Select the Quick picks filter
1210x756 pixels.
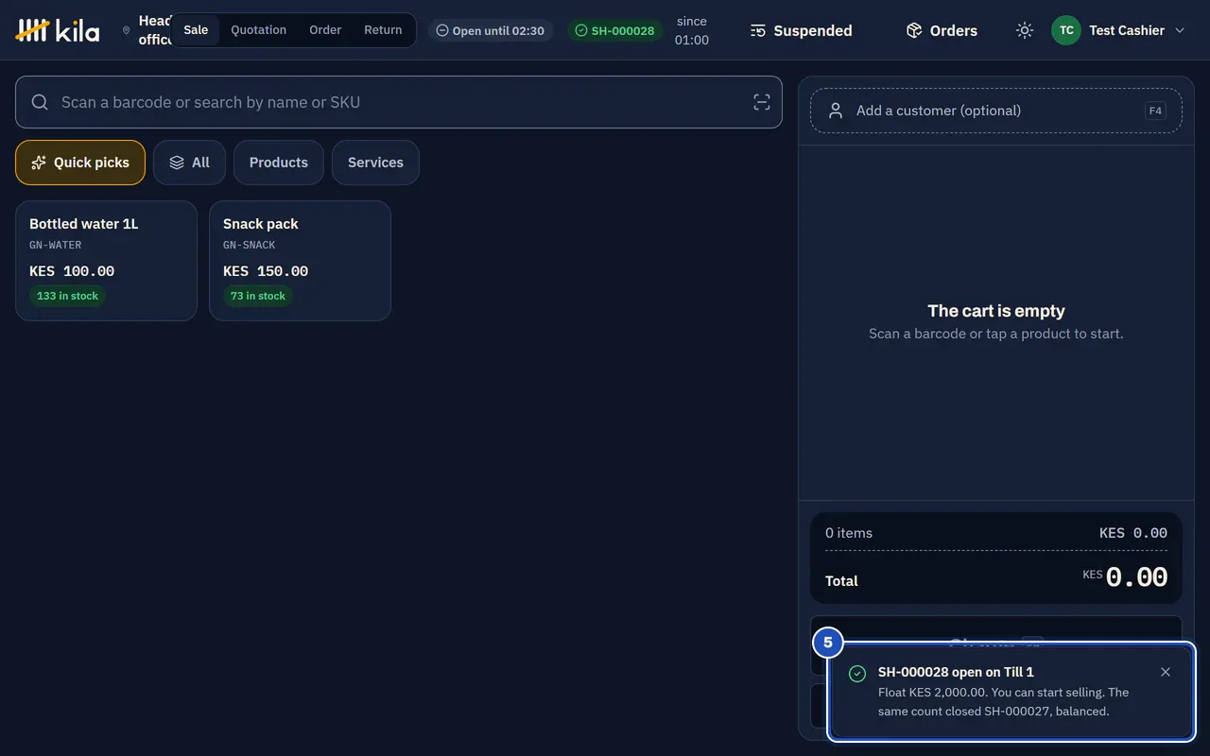(80, 163)
